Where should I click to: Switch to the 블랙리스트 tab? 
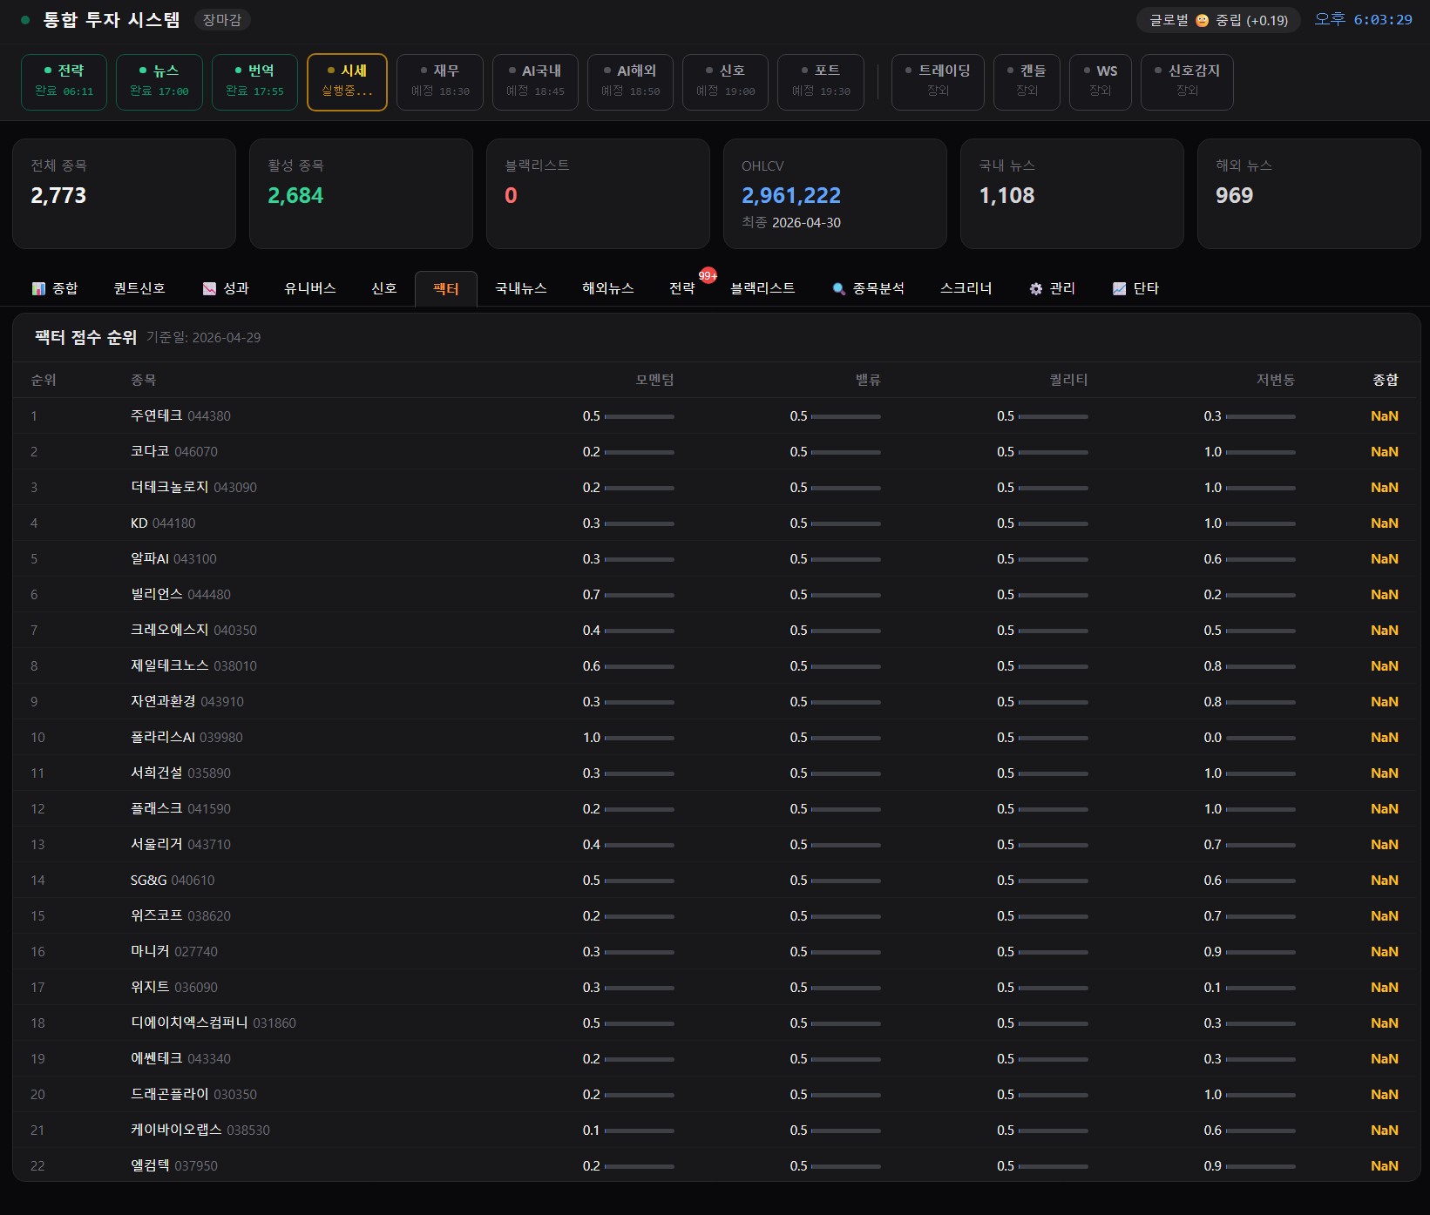point(762,287)
